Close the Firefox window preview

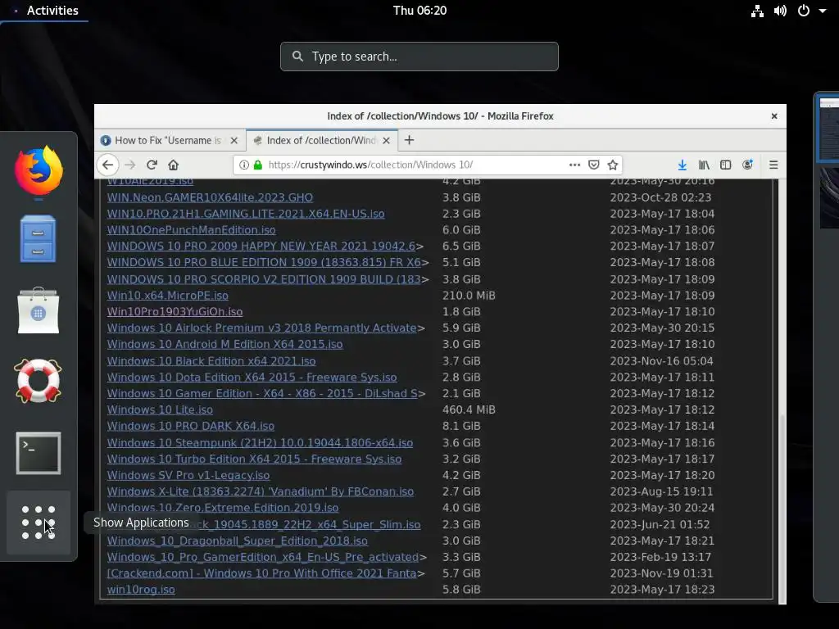(773, 116)
